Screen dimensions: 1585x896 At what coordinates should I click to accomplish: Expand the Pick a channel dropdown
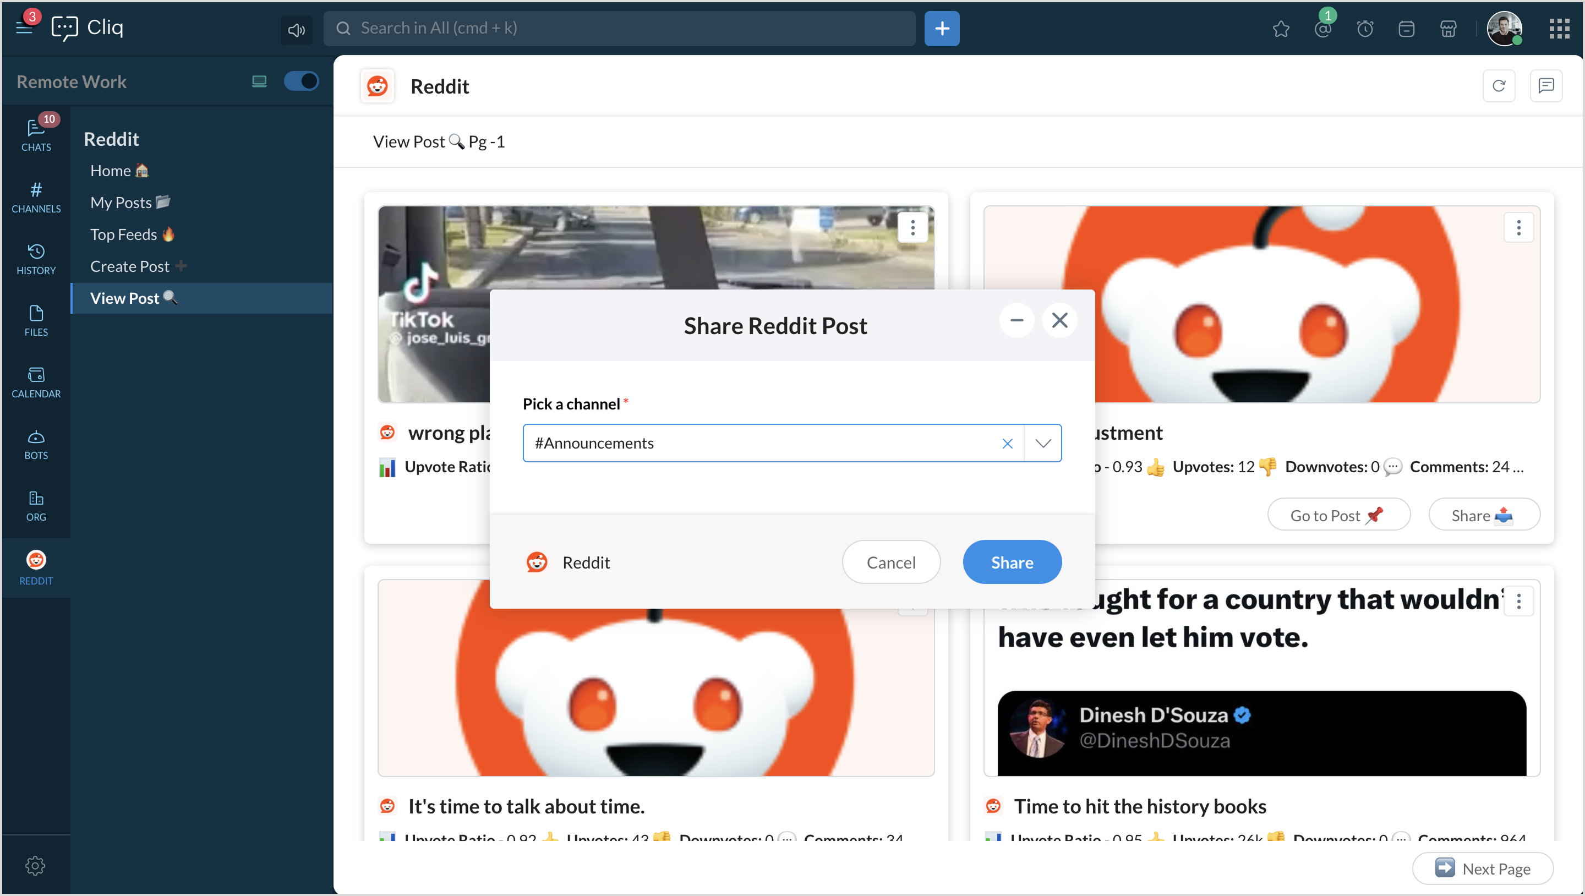tap(1042, 443)
